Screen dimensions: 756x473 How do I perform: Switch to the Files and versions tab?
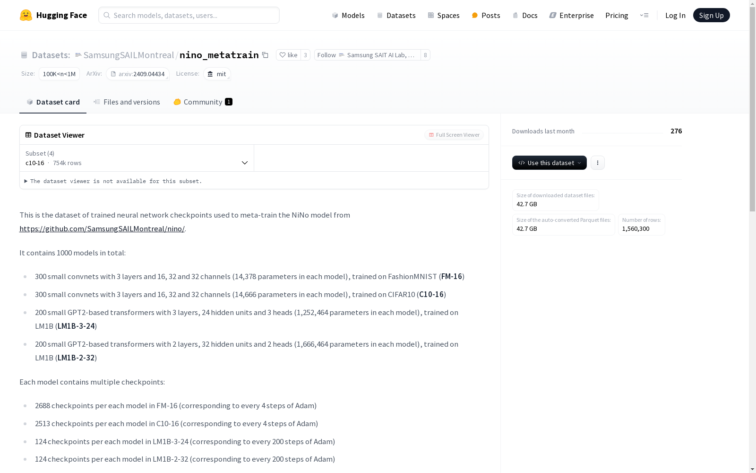tap(127, 102)
